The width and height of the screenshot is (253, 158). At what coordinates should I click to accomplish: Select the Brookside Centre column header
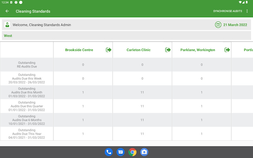coord(79,50)
